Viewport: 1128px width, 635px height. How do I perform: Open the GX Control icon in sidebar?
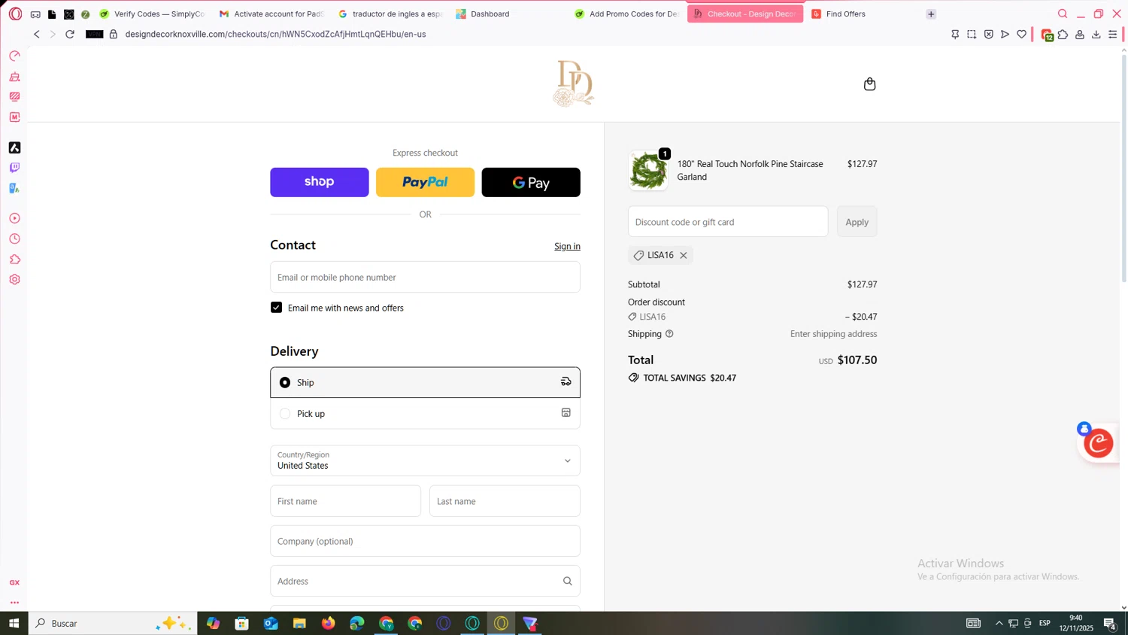tap(14, 56)
